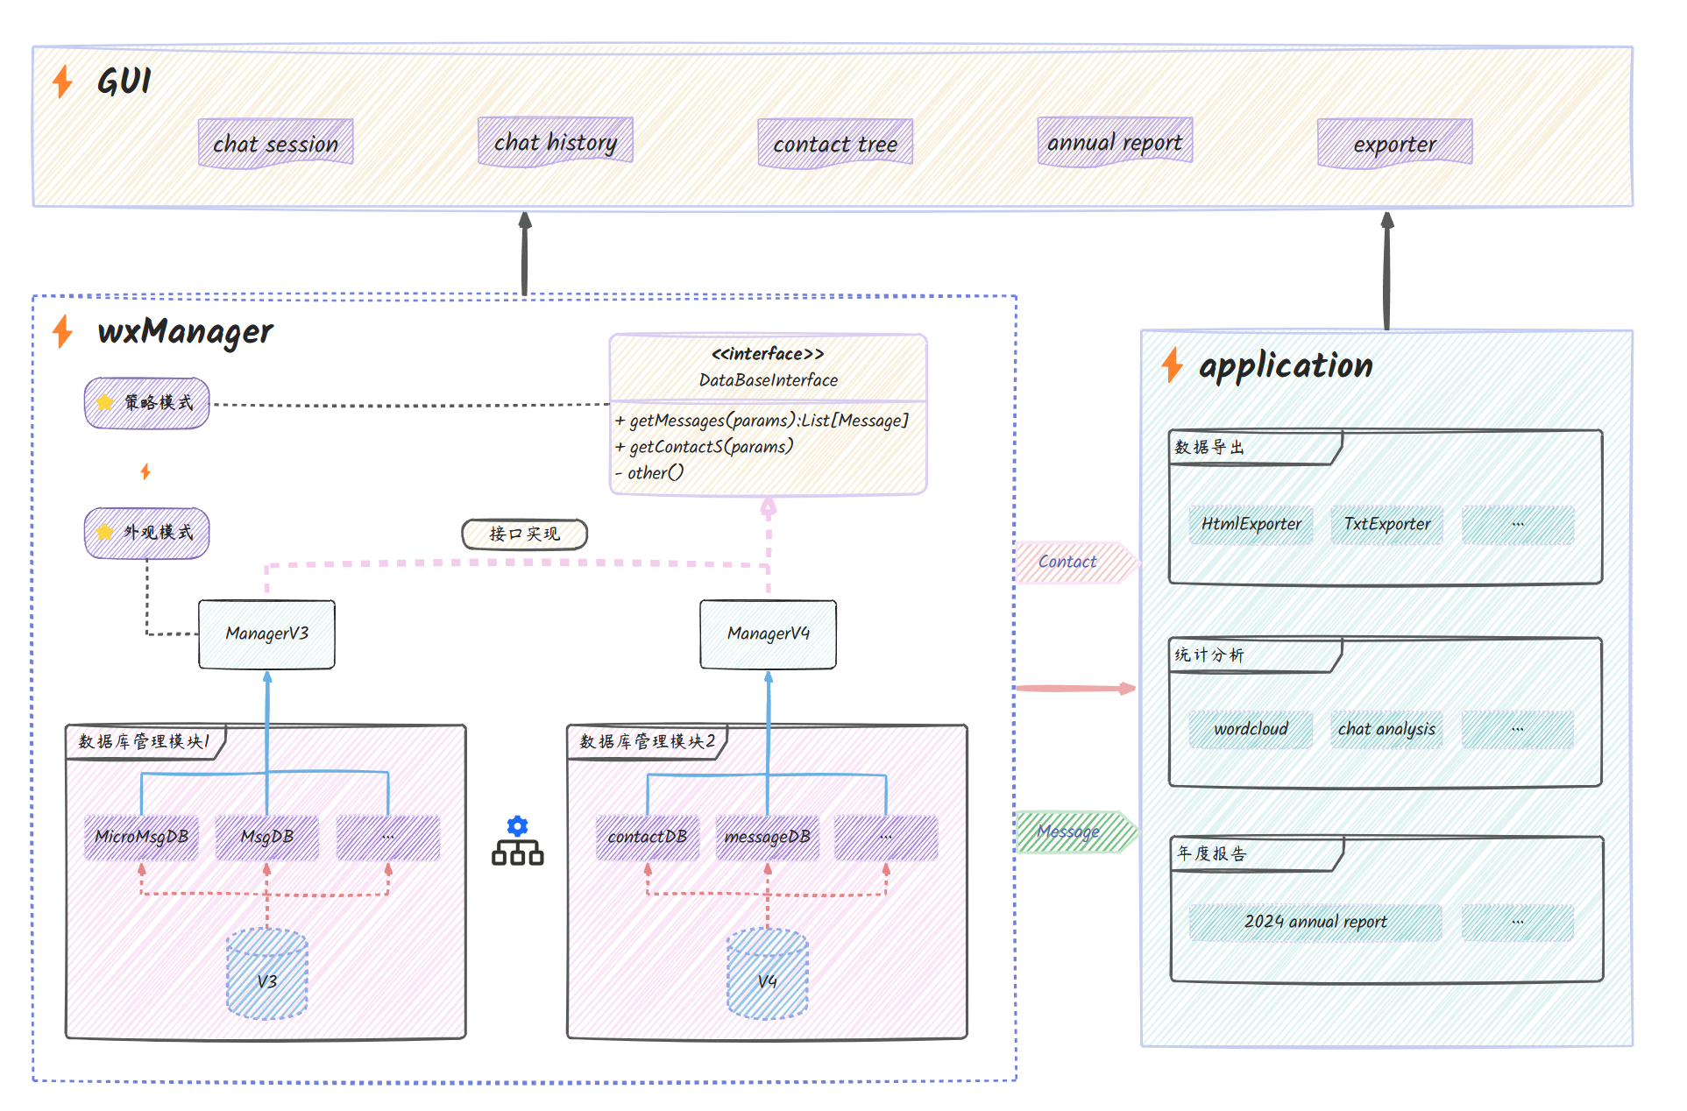The image size is (1687, 1111).
Task: Select the chat session box
Action: tap(276, 143)
